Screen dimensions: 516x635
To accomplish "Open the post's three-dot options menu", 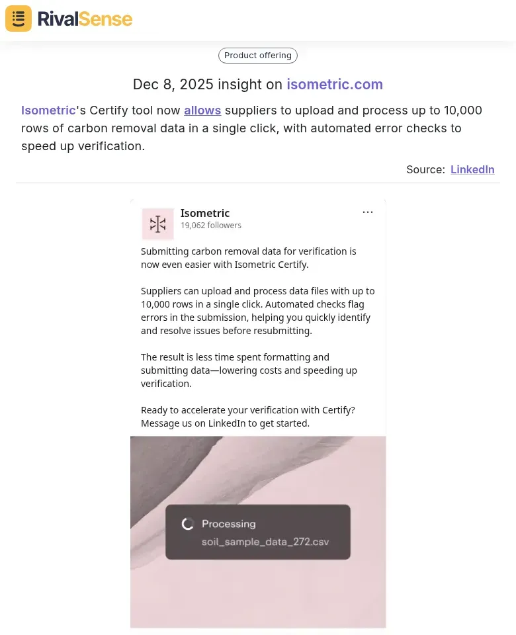I will tap(368, 212).
